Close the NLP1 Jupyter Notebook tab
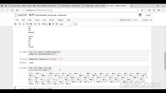The width and height of the screenshot is (166, 93). coord(128,6)
